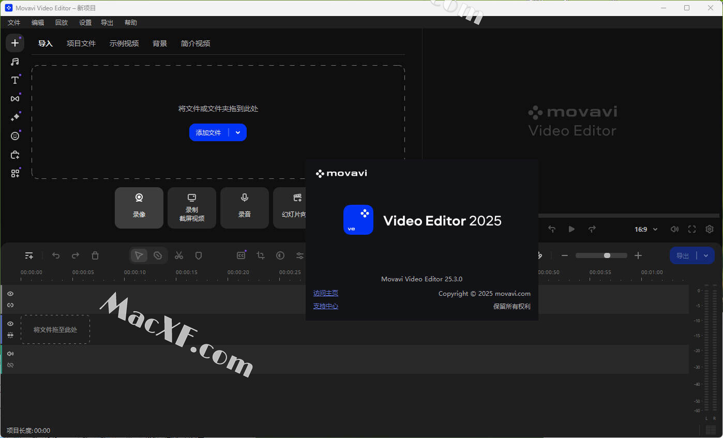Add a marker with shield icon
Screen dimensions: 723x438
[199, 255]
